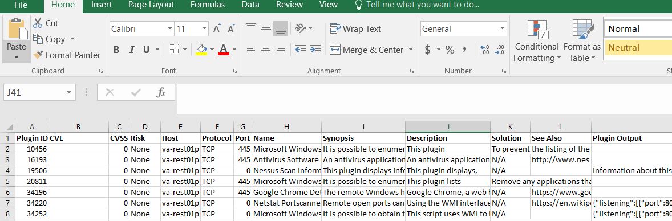The image size is (672, 221).
Task: Open the Paste options dropdown arrow
Action: 17,58
